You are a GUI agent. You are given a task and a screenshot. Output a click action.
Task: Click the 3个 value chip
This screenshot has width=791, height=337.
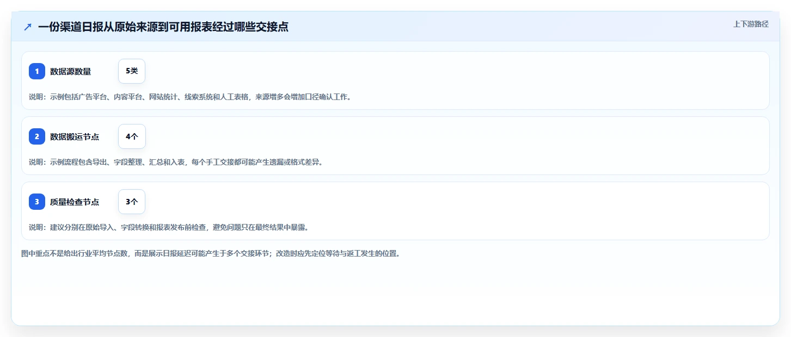point(132,202)
